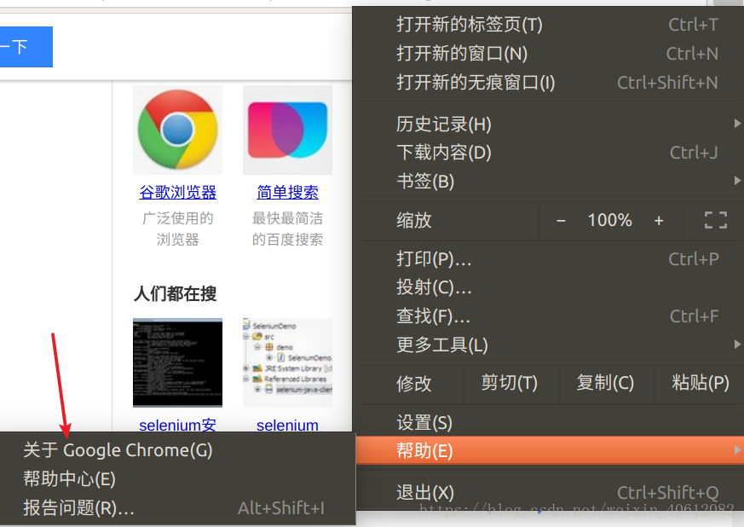Open the 谷歌浏览器 link
The image size is (744, 527).
(x=178, y=192)
